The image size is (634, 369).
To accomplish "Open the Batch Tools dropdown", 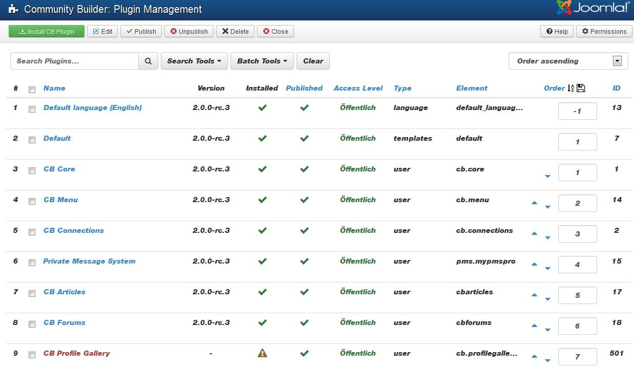I will 262,61.
